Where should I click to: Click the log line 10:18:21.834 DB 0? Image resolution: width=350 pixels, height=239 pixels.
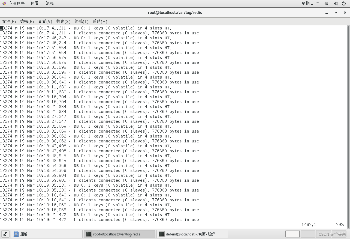[x=86, y=107]
